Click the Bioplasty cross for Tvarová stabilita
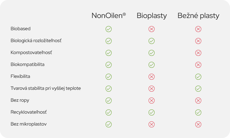This screenshot has width=230, height=138. click(151, 89)
